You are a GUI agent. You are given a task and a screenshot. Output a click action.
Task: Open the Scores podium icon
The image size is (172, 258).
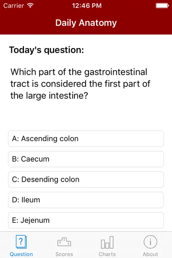click(64, 242)
